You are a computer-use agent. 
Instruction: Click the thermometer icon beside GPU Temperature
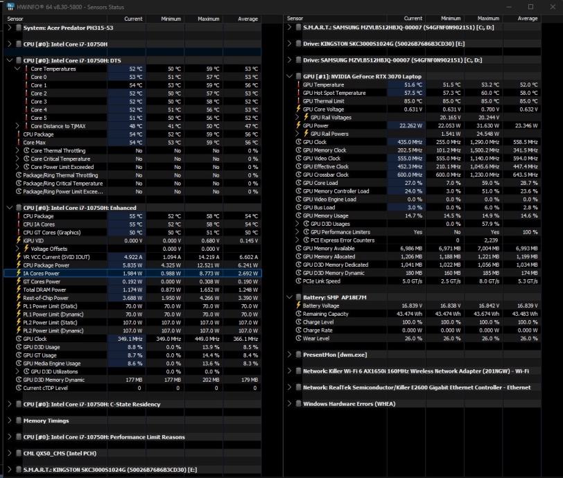click(x=298, y=85)
